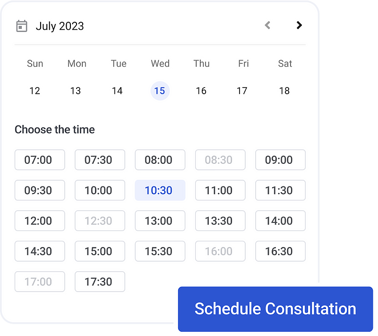The height and width of the screenshot is (336, 378).
Task: Click the July 2023 month label
Action: tap(60, 26)
